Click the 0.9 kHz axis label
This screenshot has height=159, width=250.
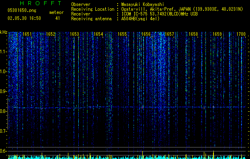click(x=3, y=91)
